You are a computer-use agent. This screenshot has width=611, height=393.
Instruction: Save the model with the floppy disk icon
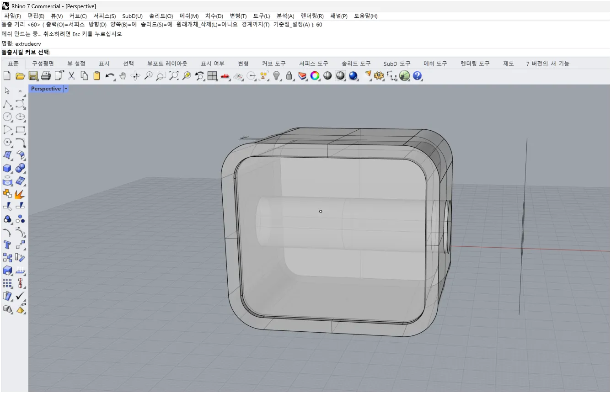point(33,76)
